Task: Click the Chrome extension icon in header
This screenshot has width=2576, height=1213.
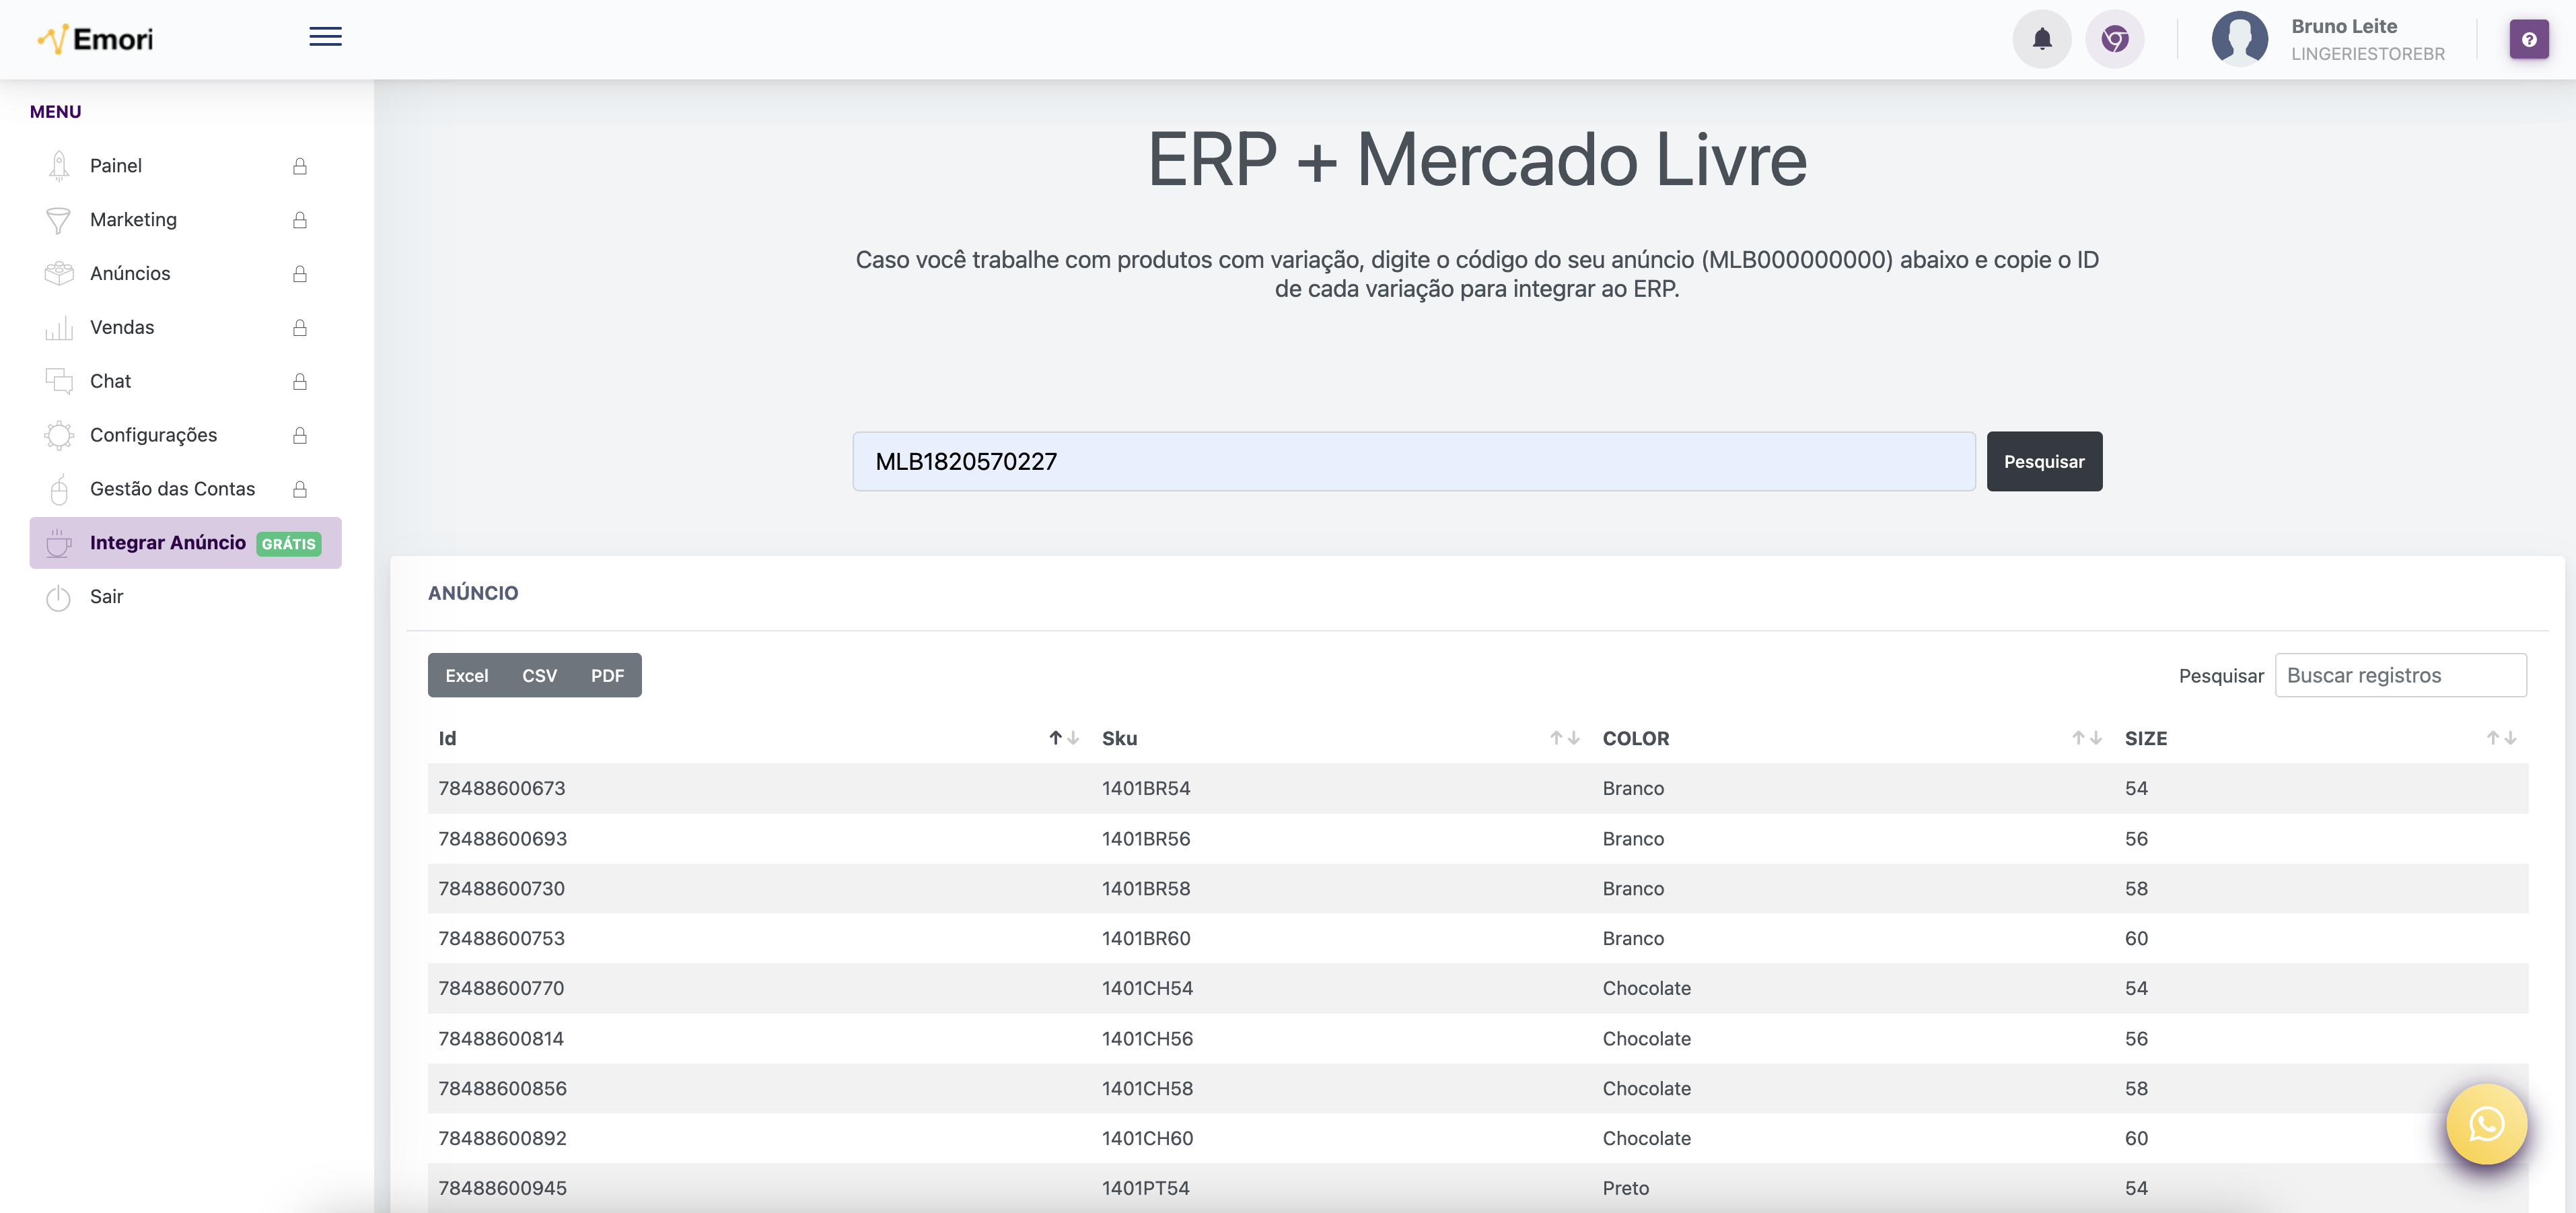Action: pos(2114,39)
